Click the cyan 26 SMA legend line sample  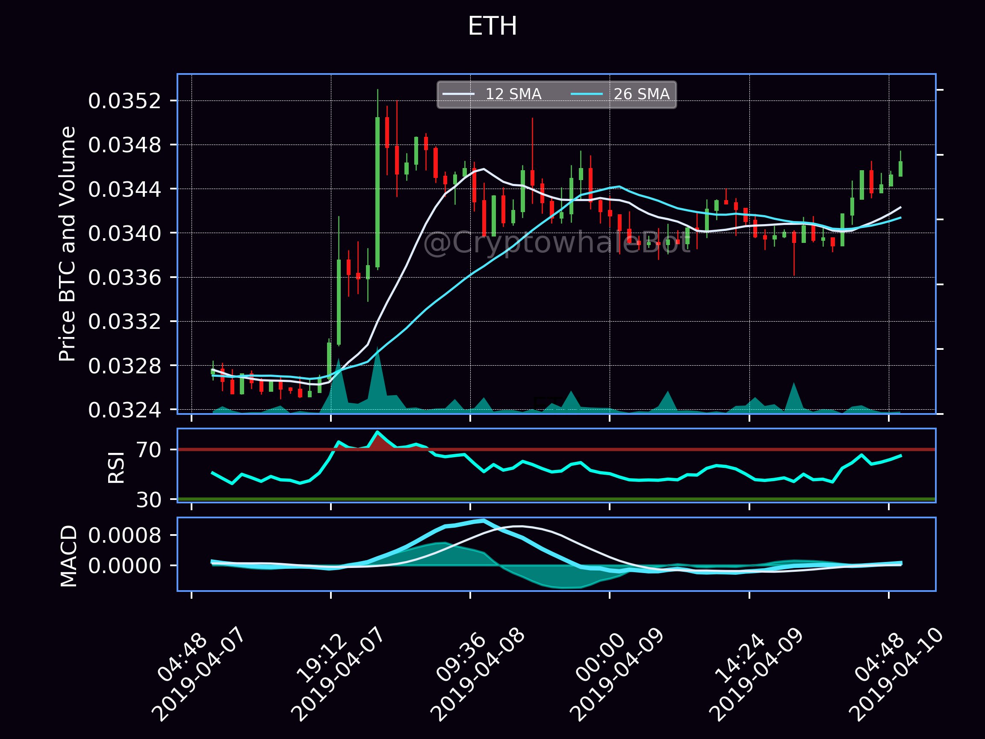click(587, 95)
